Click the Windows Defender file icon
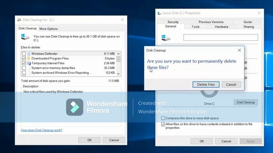 (x=29, y=54)
